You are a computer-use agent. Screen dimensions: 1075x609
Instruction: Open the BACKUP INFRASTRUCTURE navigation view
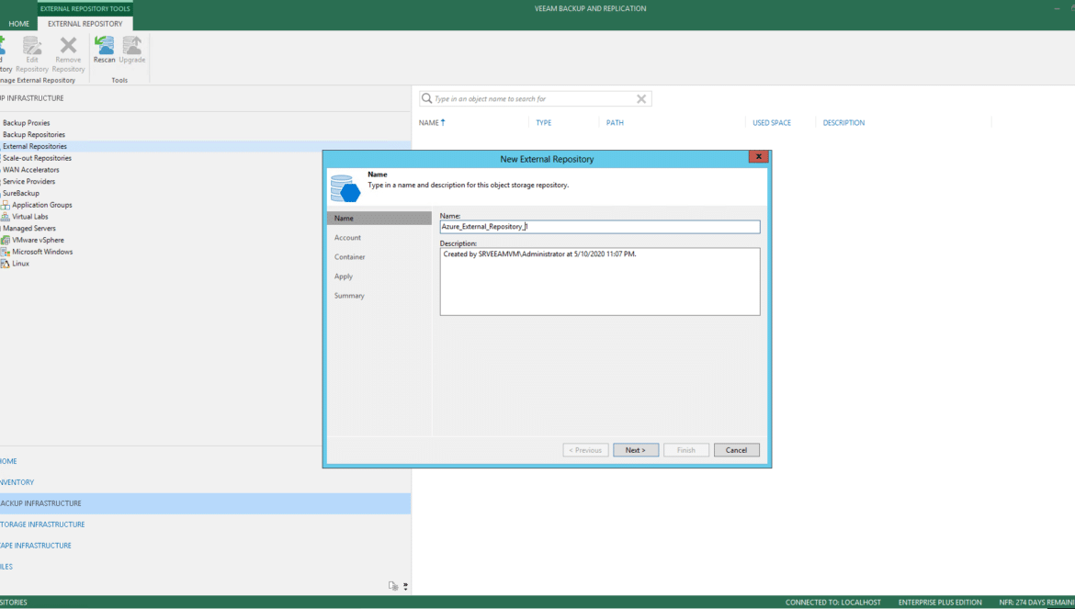(205, 503)
